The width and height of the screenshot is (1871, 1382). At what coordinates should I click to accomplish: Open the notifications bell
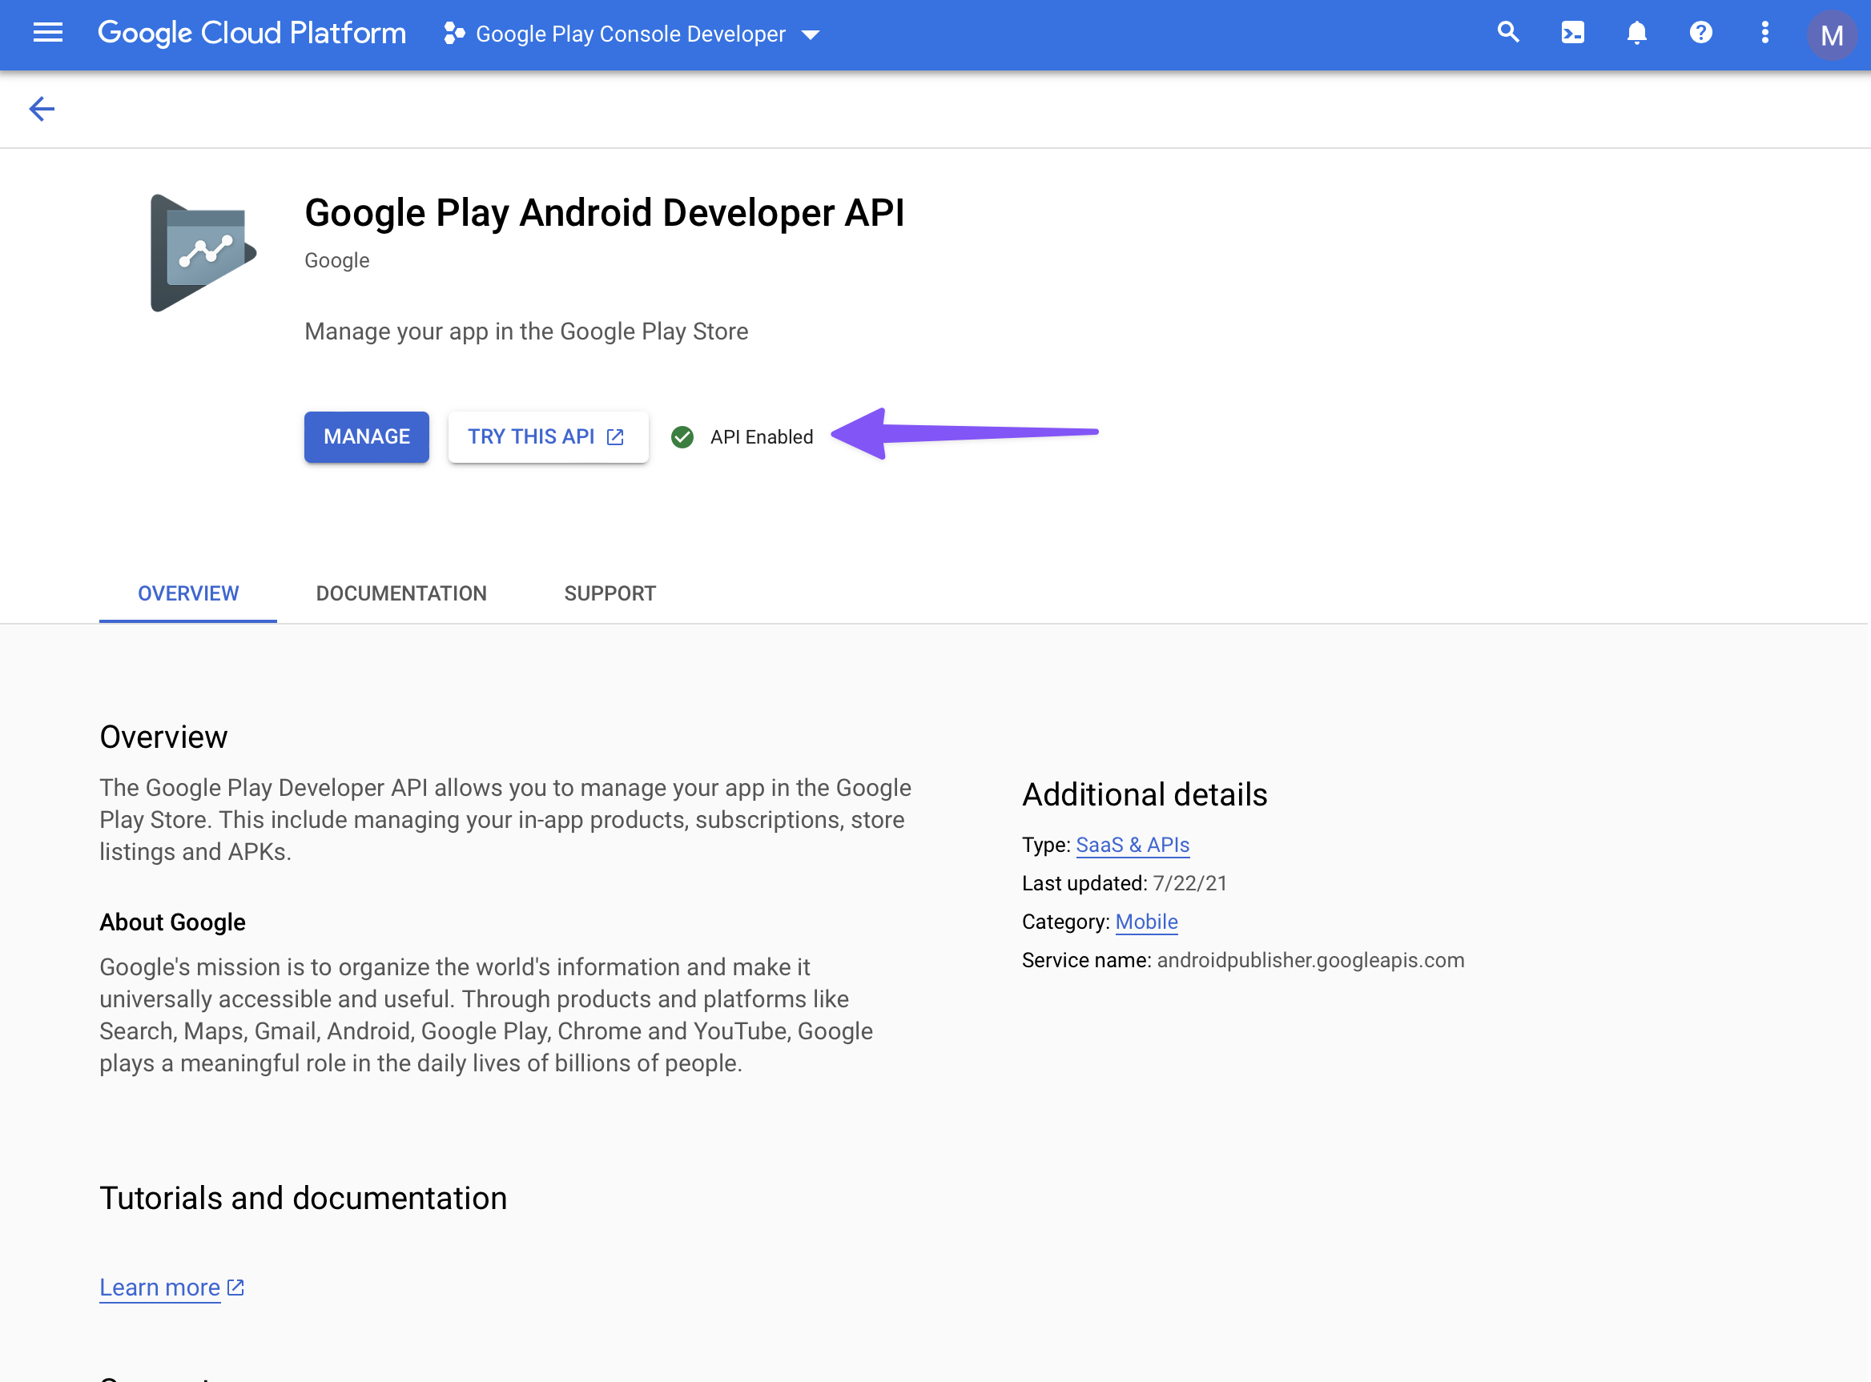click(x=1636, y=34)
